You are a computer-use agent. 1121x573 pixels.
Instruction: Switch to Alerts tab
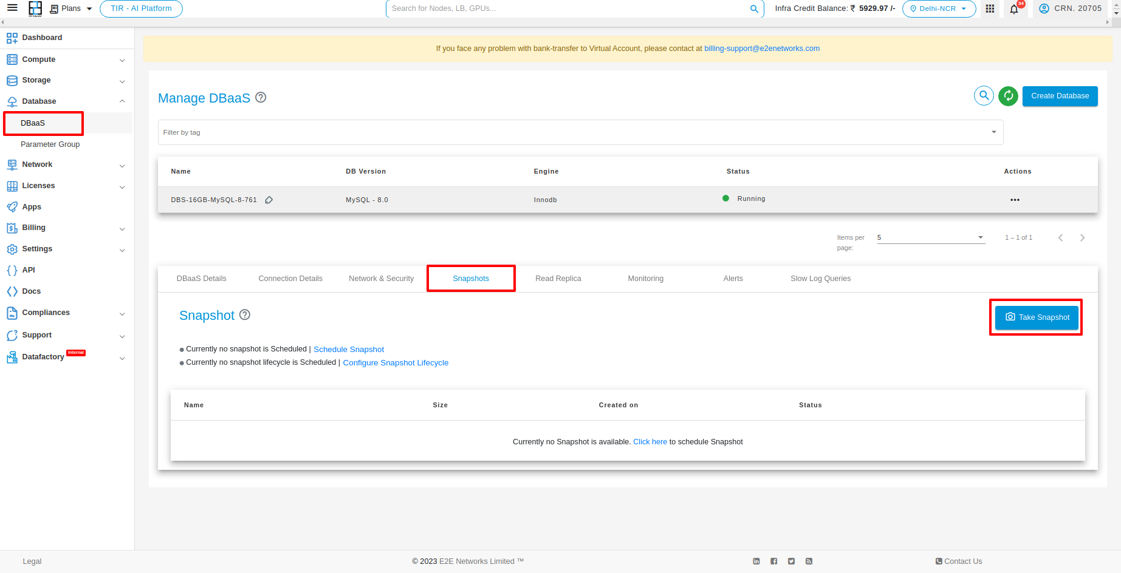coord(733,279)
